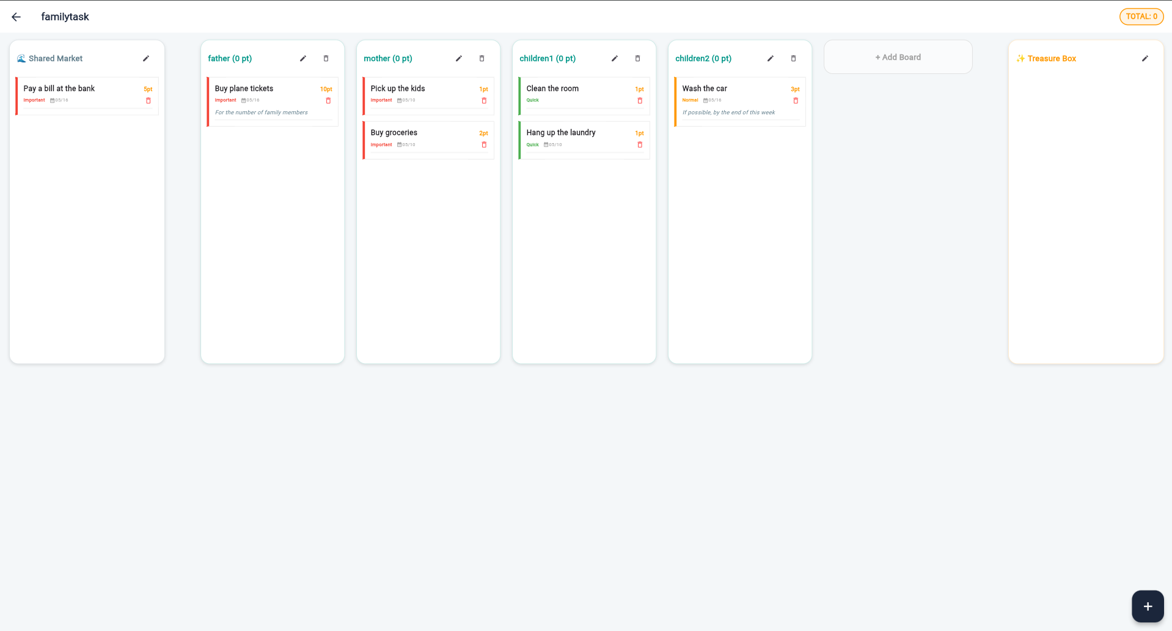Click the 2pt value on Buy groceries

(483, 133)
